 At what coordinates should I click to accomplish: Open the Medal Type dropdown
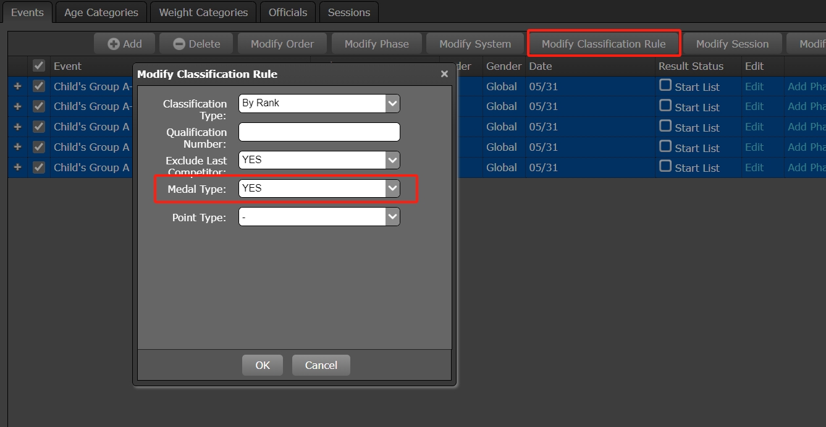click(319, 188)
